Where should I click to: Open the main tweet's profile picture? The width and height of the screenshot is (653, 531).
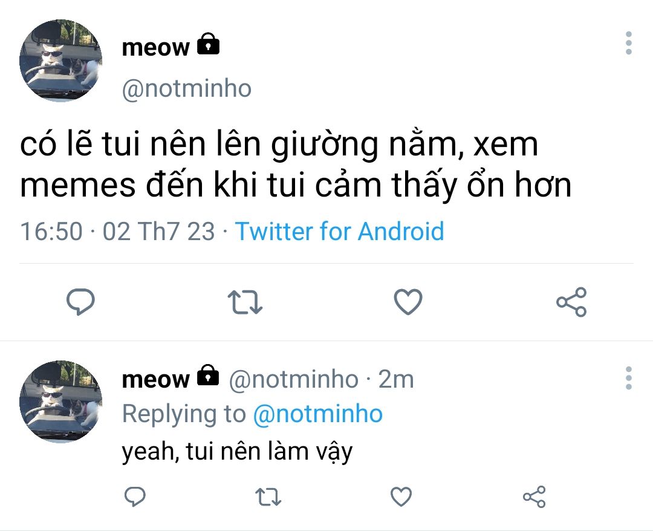tap(60, 60)
